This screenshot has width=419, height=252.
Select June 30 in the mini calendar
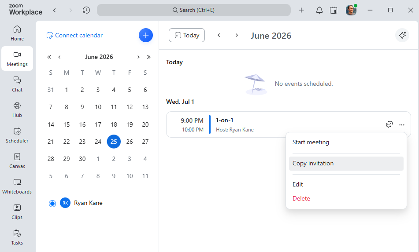tap(82, 159)
